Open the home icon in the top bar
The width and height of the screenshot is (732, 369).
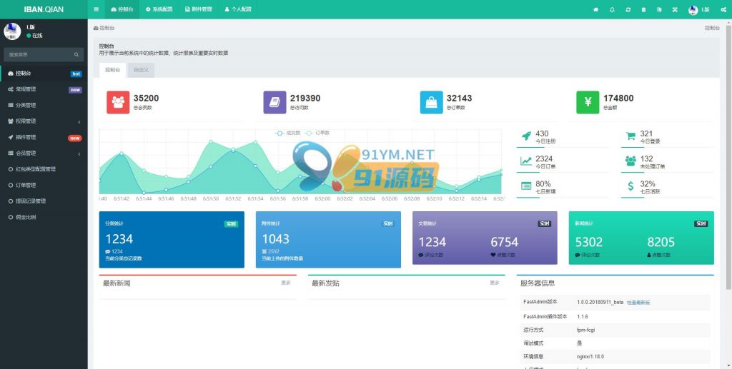pos(595,9)
